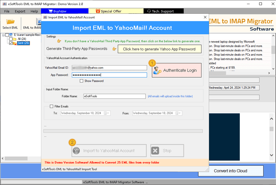Screen dimensions: 276x185
Task: Select the Sent (25) tree item
Action: tap(23, 43)
